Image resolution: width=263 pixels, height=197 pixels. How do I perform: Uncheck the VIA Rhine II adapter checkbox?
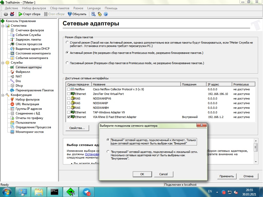coord(69,117)
